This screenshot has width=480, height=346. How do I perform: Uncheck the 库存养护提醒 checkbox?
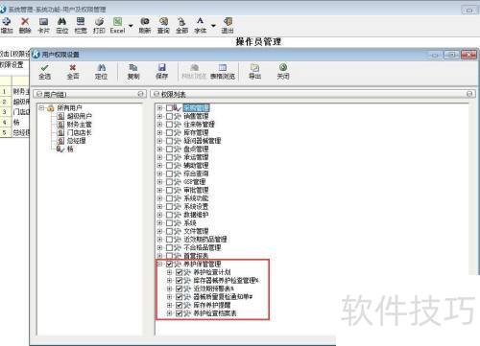pyautogui.click(x=180, y=305)
